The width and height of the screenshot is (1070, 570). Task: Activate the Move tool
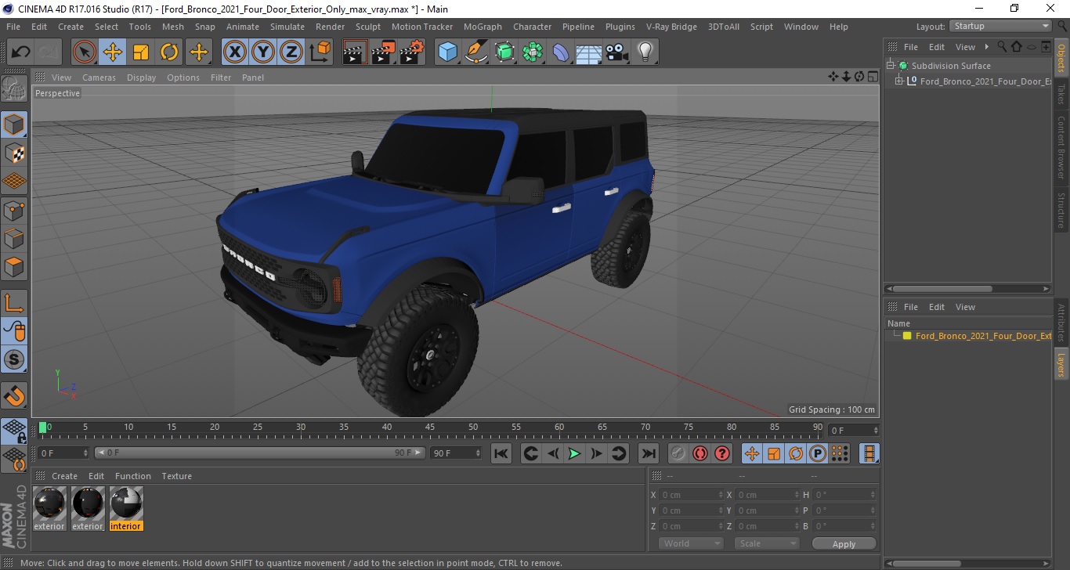113,52
